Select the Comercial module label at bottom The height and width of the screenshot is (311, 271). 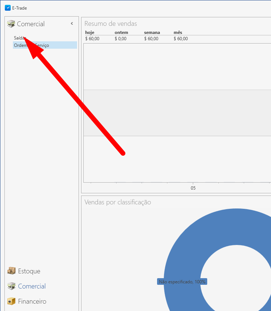[x=32, y=286]
